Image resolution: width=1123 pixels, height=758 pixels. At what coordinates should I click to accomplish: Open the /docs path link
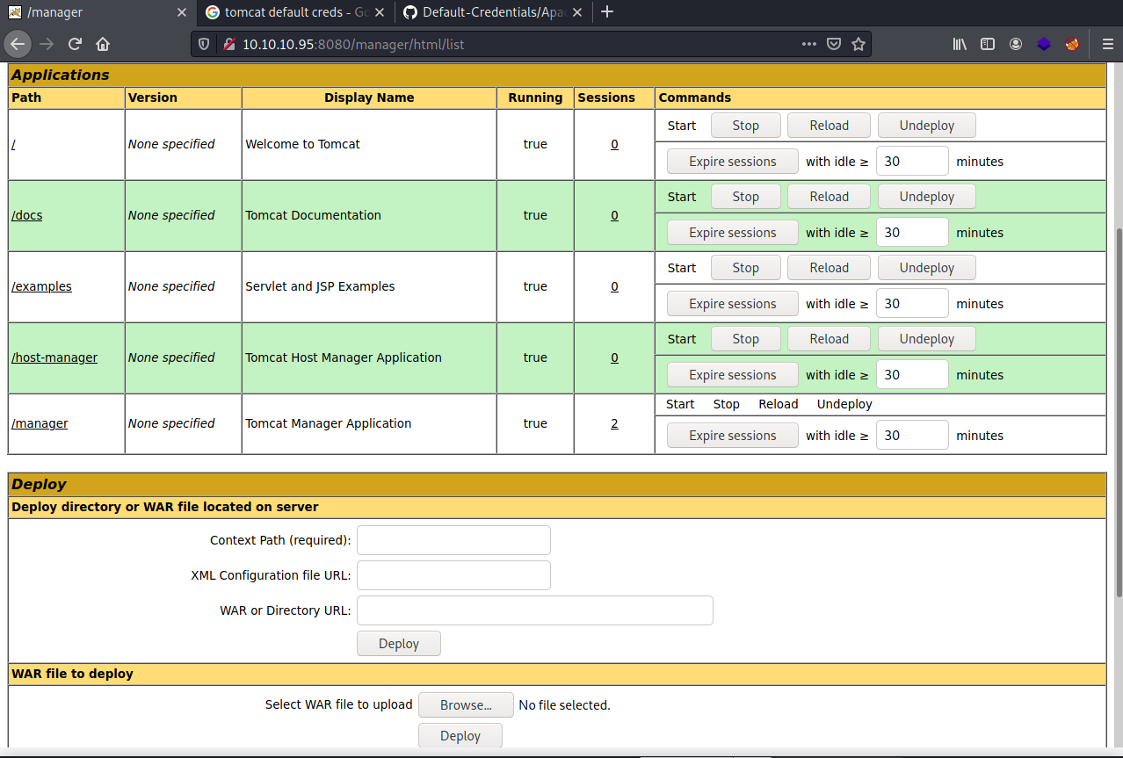click(x=26, y=215)
